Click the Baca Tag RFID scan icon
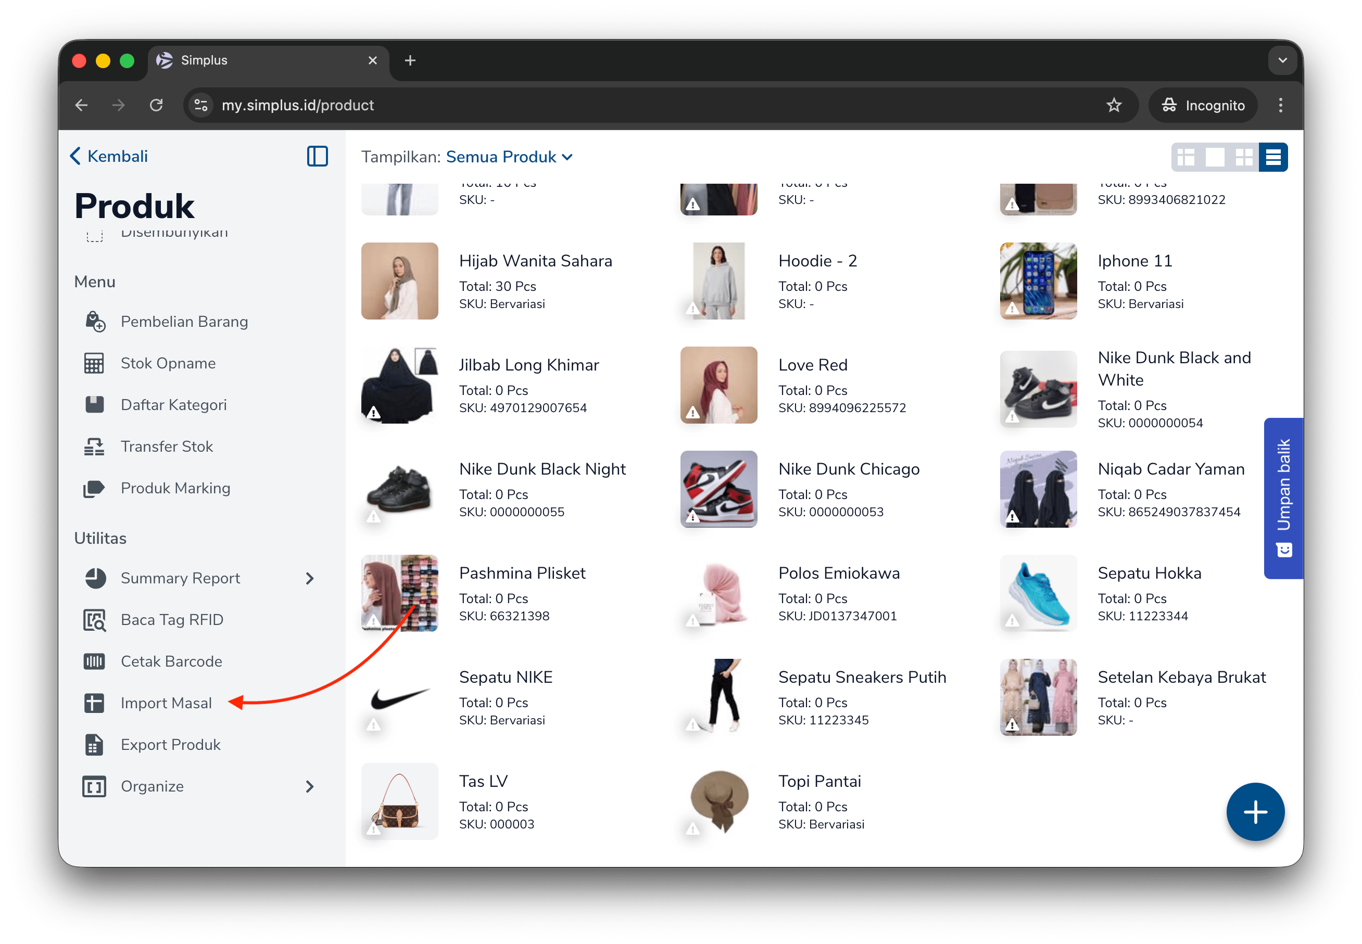 pos(95,620)
